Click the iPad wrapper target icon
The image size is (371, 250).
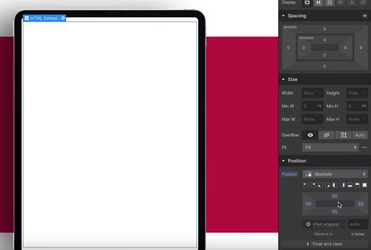pyautogui.click(x=308, y=224)
